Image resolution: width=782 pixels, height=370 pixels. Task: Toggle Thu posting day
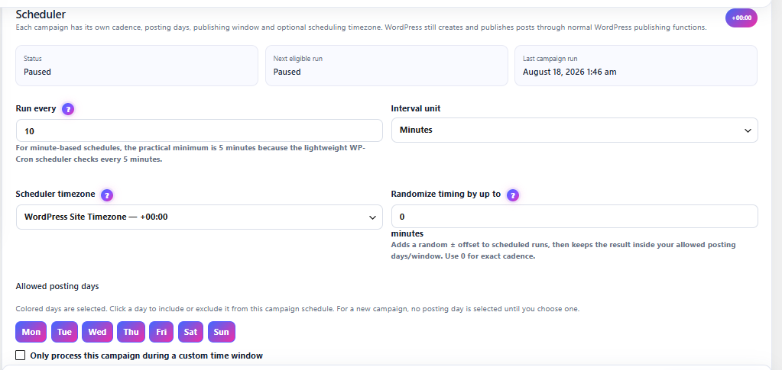point(131,332)
